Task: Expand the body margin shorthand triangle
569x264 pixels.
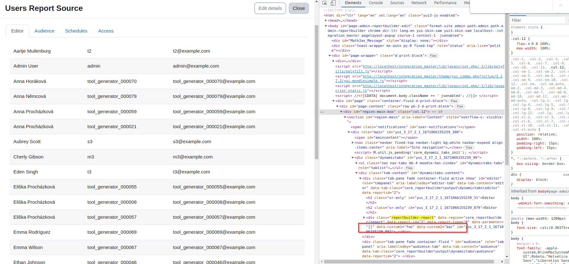Action: coord(534,244)
